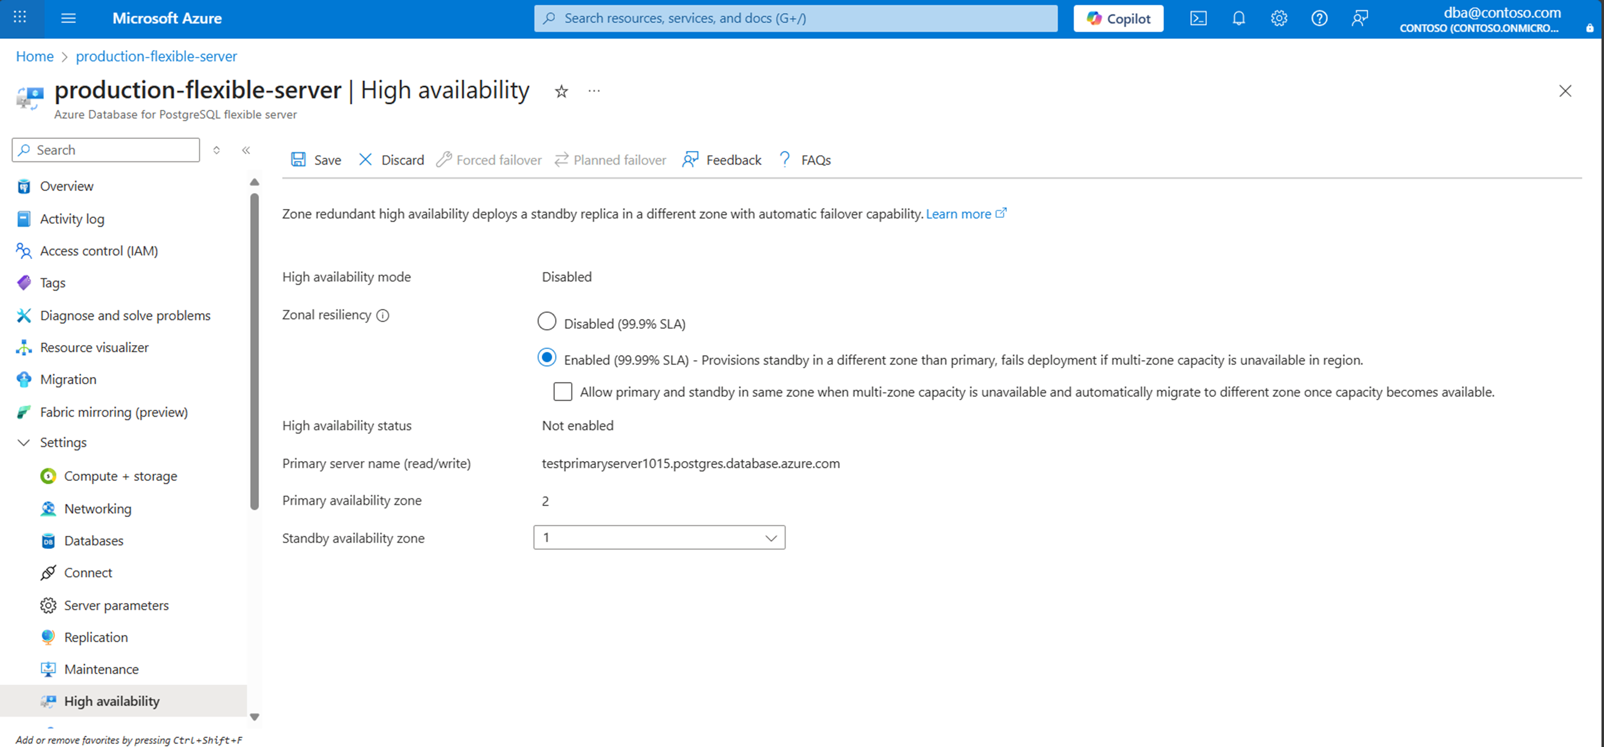Click the sidebar vertical scrollbar
This screenshot has width=1604, height=747.
(254, 352)
